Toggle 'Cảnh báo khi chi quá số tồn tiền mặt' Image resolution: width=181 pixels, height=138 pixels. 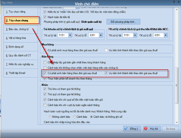pos(45,100)
